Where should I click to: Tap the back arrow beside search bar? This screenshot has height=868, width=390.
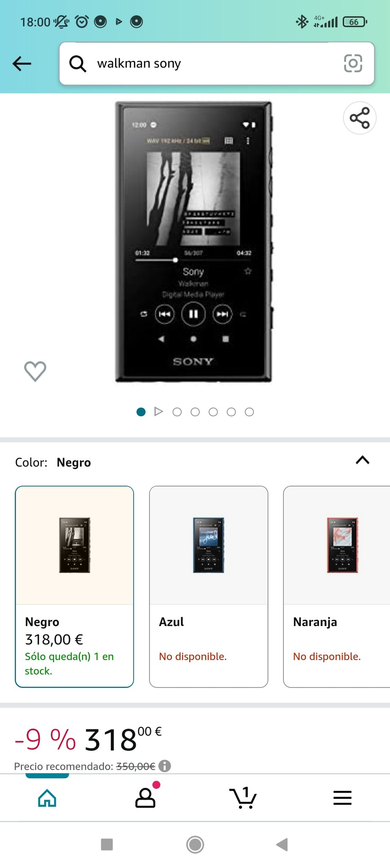[22, 64]
